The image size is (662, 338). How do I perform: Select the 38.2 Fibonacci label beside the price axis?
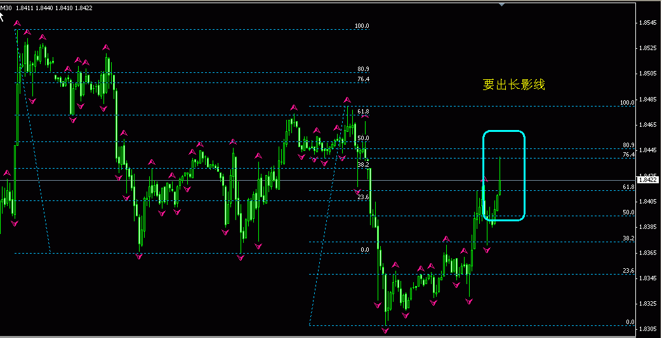click(629, 238)
